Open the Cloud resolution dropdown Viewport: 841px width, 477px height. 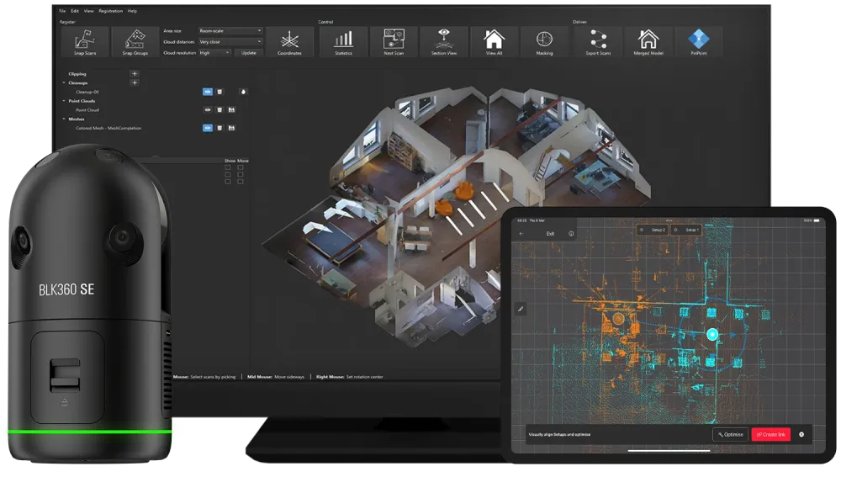[215, 53]
